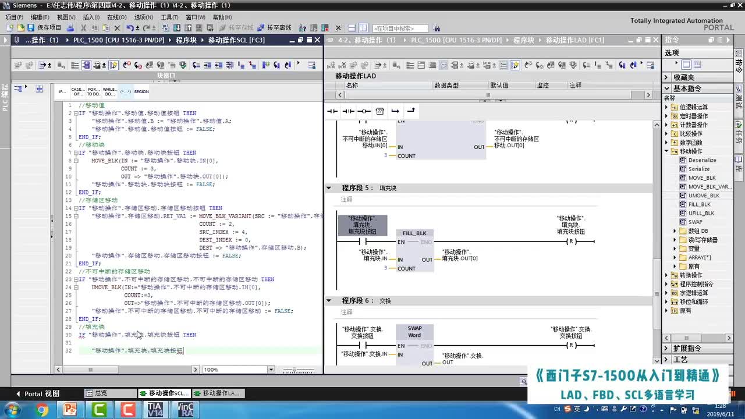The width and height of the screenshot is (745, 419).
Task: Open the 在线(O) menu
Action: point(117,17)
